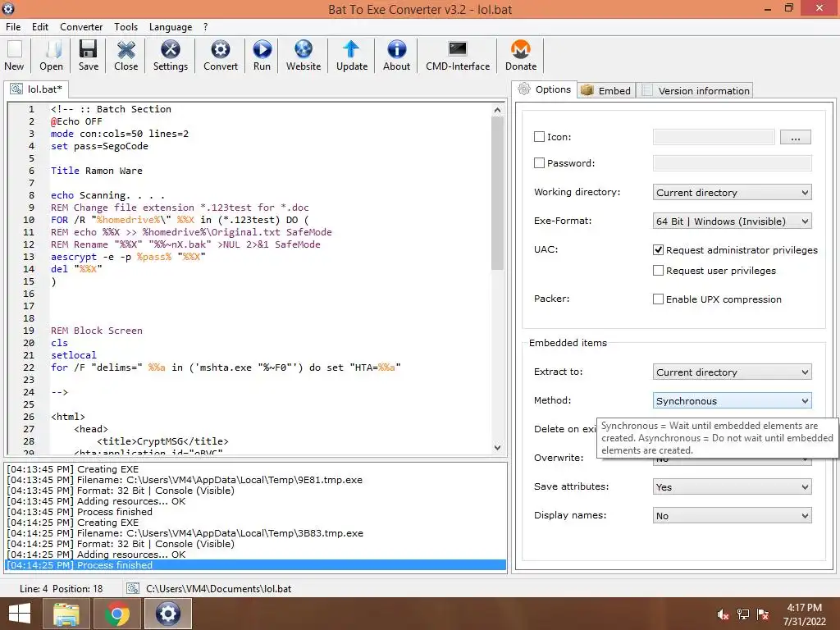
Task: Click code line 'set pass=SegoCode'
Action: (x=99, y=146)
